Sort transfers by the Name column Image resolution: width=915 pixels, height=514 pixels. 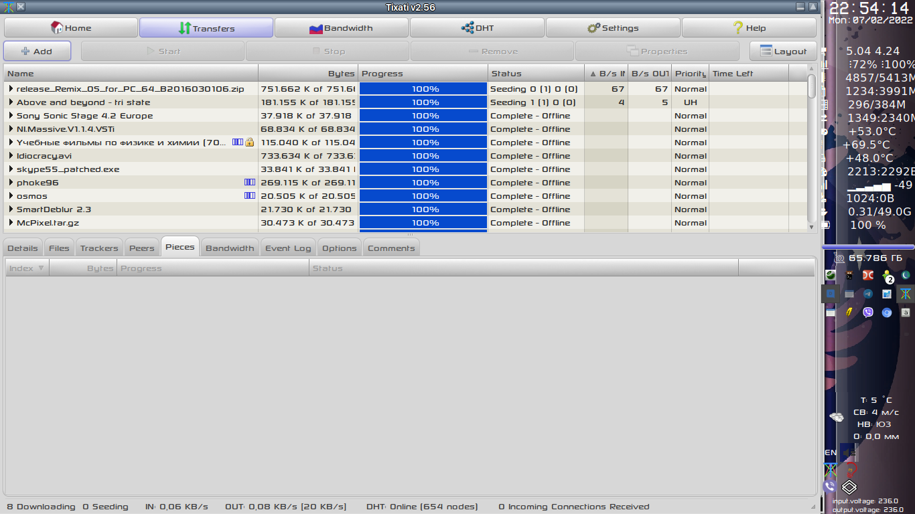(x=131, y=73)
